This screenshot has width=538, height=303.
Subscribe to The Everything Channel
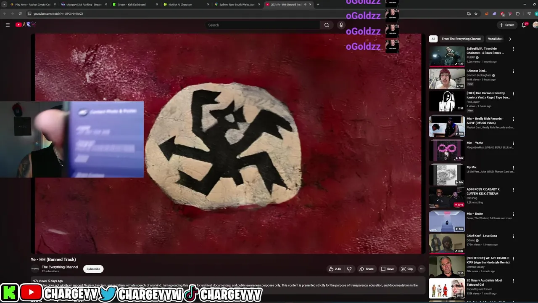(93, 269)
